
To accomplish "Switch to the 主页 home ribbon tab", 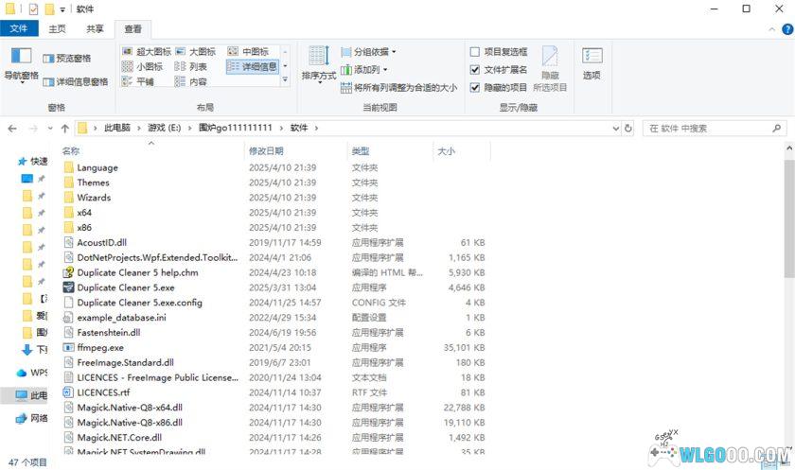I will click(x=58, y=29).
